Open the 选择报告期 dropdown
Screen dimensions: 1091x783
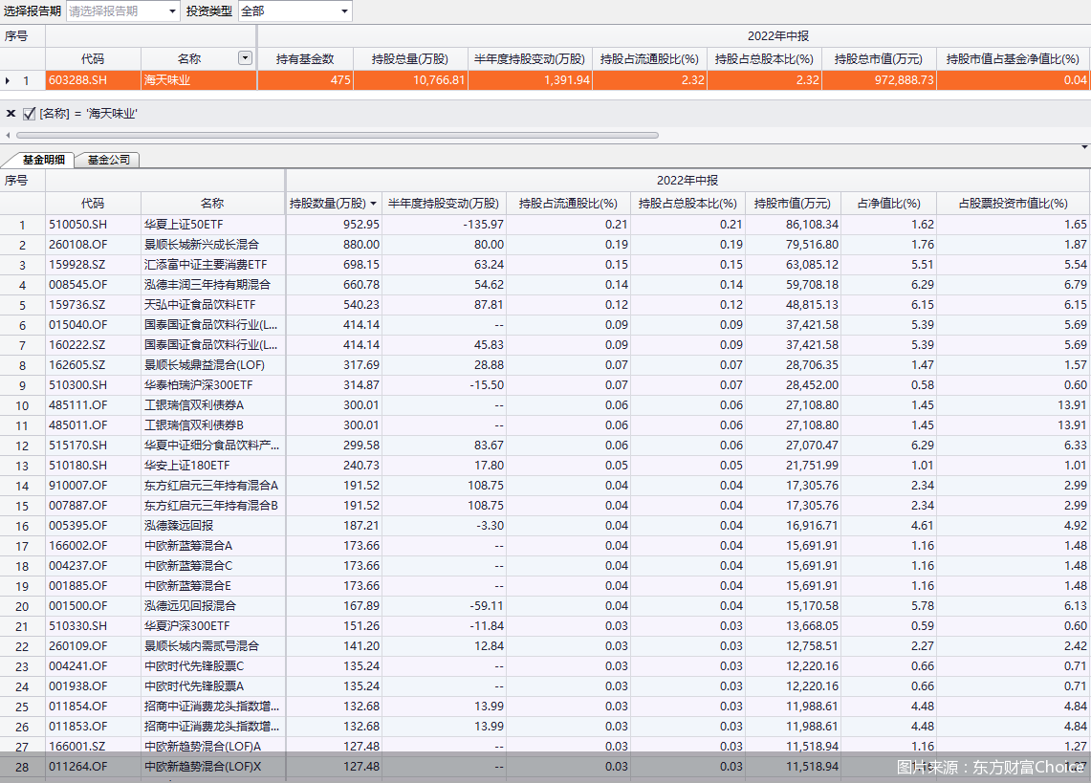point(172,11)
